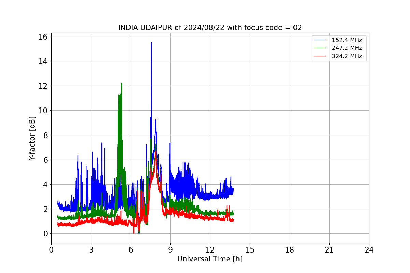Select the 152.4 MHz legend label
The height and width of the screenshot is (273, 410).
[x=347, y=40]
